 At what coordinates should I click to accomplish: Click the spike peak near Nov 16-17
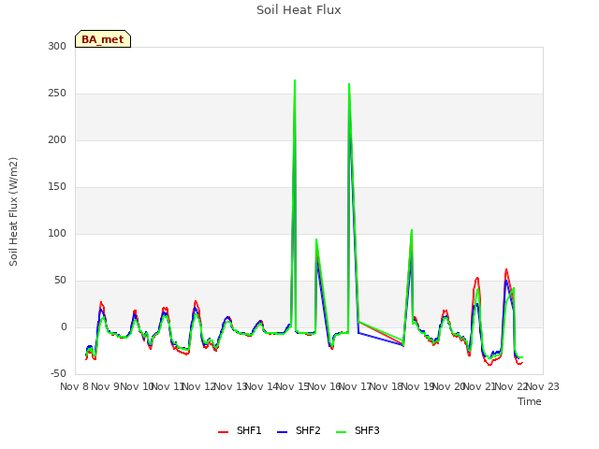(x=349, y=84)
